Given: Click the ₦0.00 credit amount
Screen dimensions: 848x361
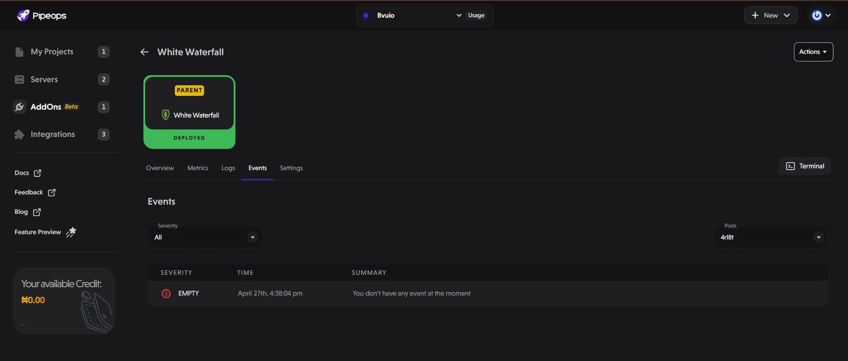Looking at the screenshot, I should (33, 300).
